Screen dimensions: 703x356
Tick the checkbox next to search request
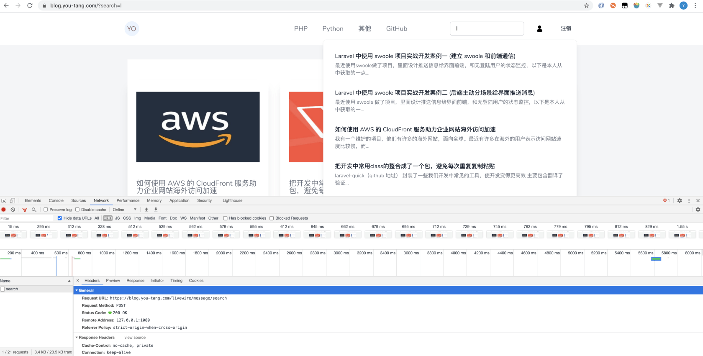(3, 289)
